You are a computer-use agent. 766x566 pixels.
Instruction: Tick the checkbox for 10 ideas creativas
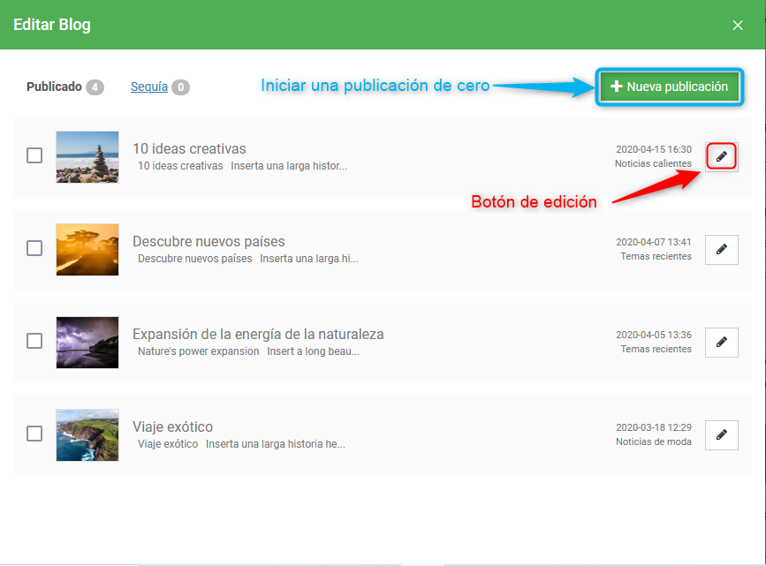coord(34,155)
